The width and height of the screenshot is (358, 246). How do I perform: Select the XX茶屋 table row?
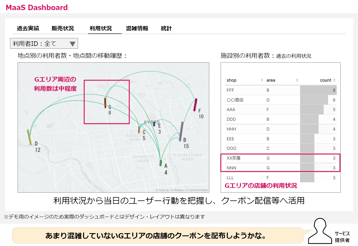coord(280,158)
